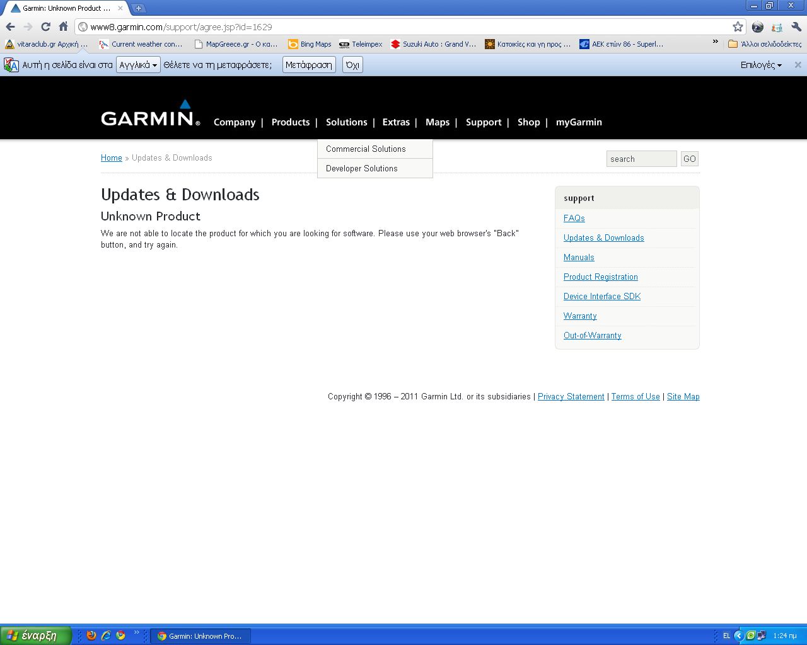Expand the language dropdown in translate bar
This screenshot has width=807, height=645.
point(138,65)
